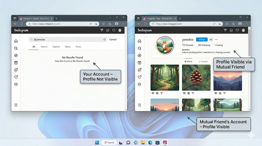Click right window vertical scrollbar
Image resolution: width=262 pixels, height=146 pixels.
(x=249, y=43)
